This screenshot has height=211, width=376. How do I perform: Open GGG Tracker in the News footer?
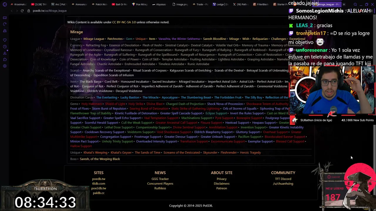coord(160,179)
